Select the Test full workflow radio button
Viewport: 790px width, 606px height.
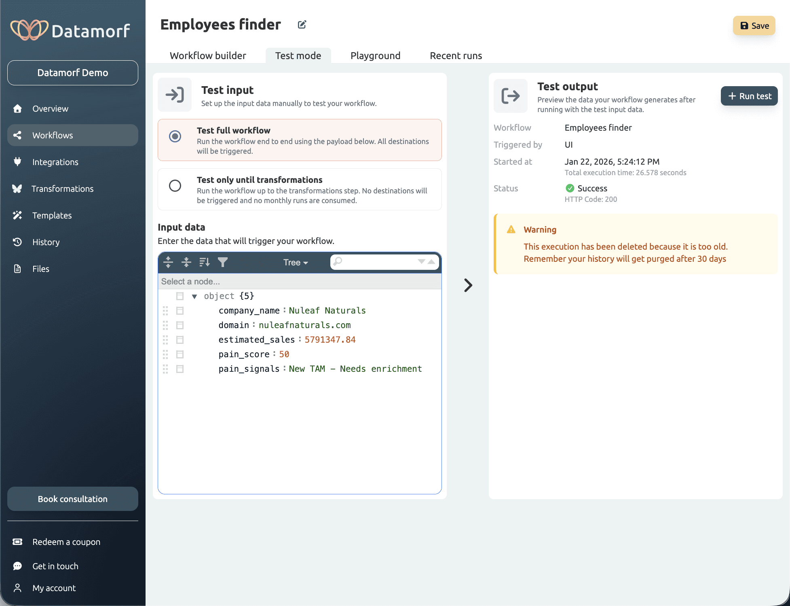175,136
